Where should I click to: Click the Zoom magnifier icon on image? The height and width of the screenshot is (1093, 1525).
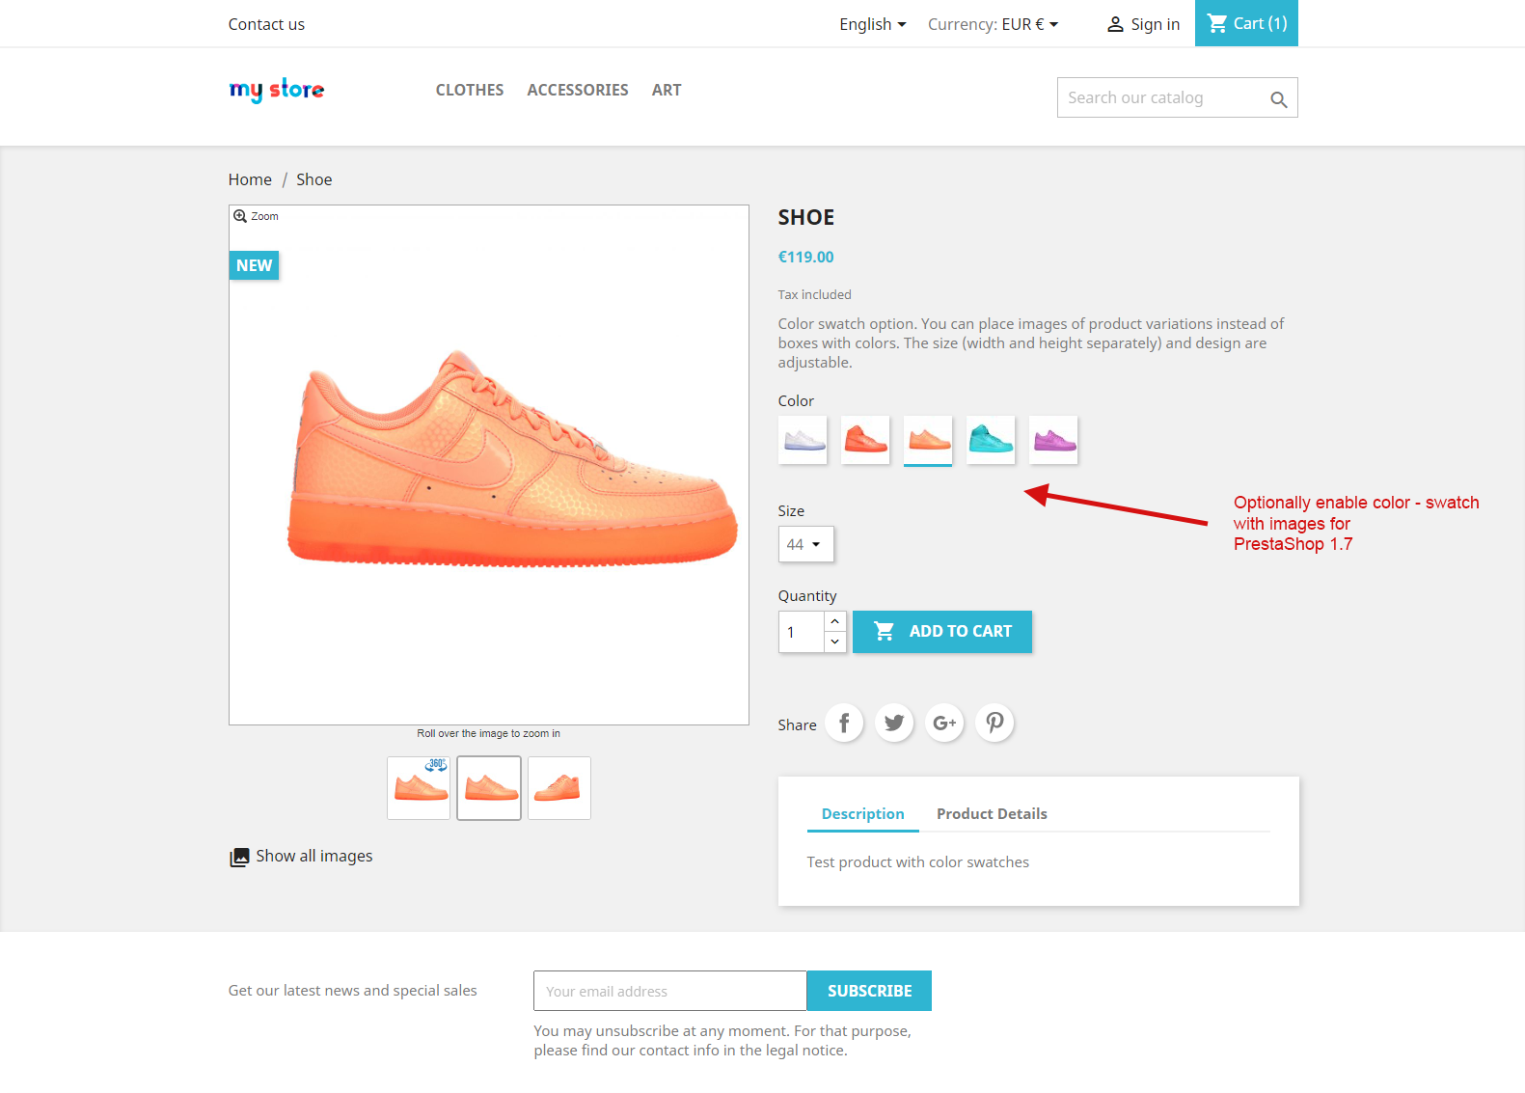point(239,216)
